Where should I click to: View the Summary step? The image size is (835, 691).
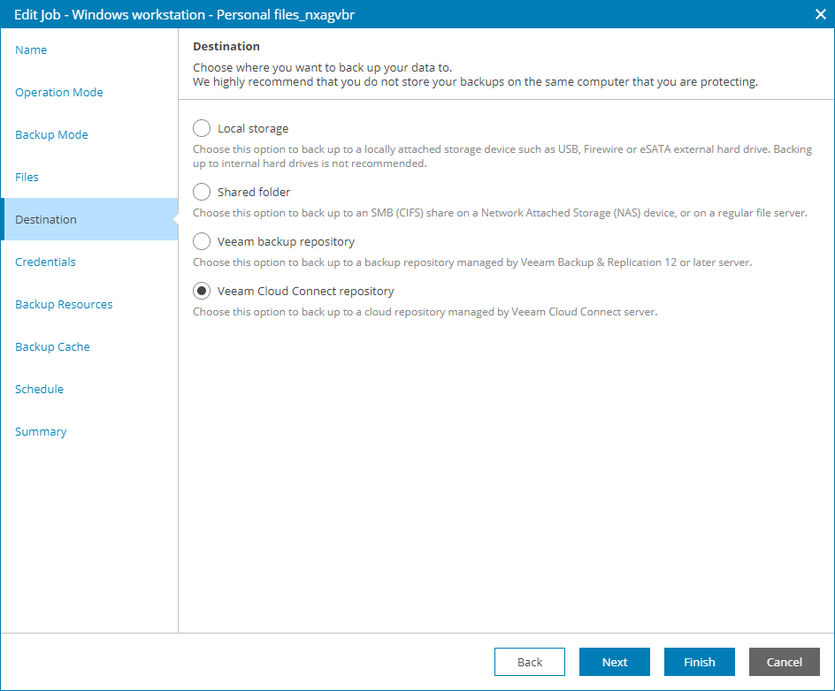[x=42, y=431]
